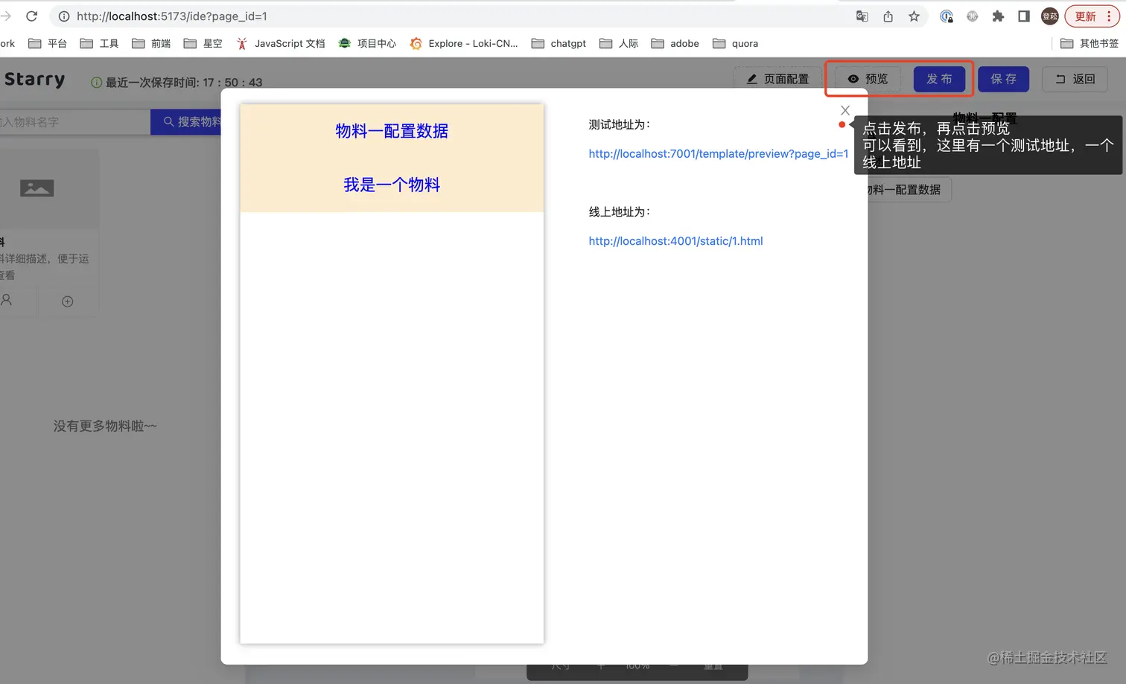Click the 保存 save button
1126x684 pixels.
click(x=1003, y=79)
